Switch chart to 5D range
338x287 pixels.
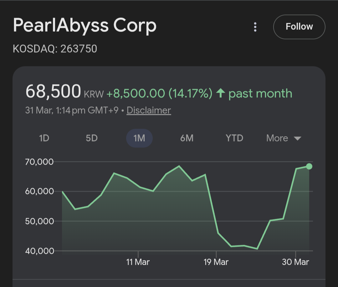(x=92, y=138)
